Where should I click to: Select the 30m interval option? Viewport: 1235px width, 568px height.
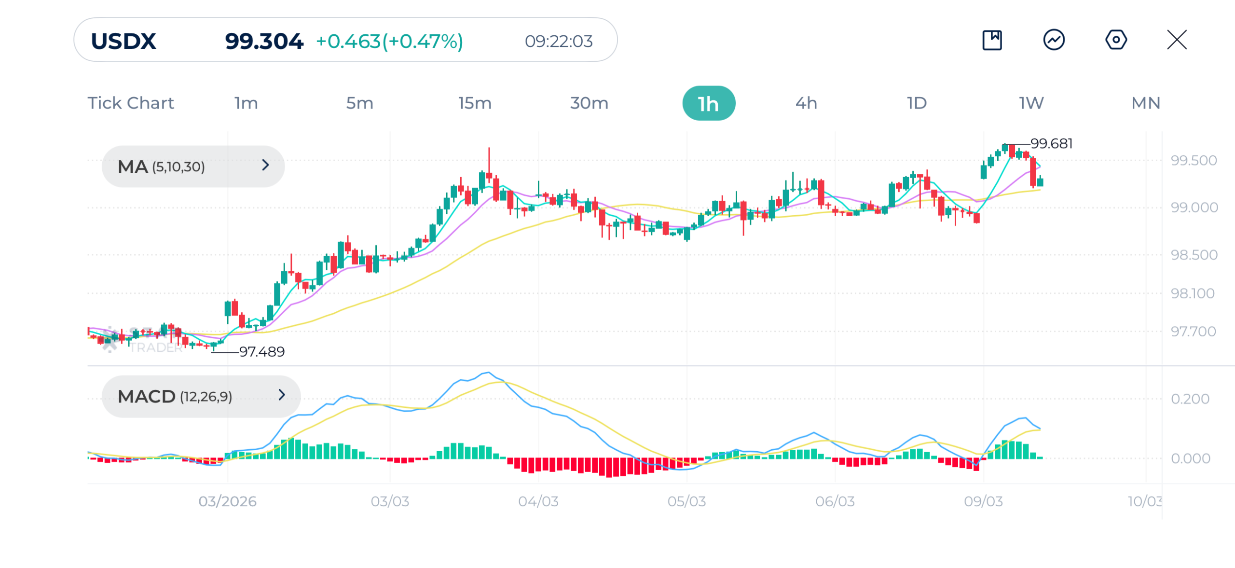(x=589, y=102)
